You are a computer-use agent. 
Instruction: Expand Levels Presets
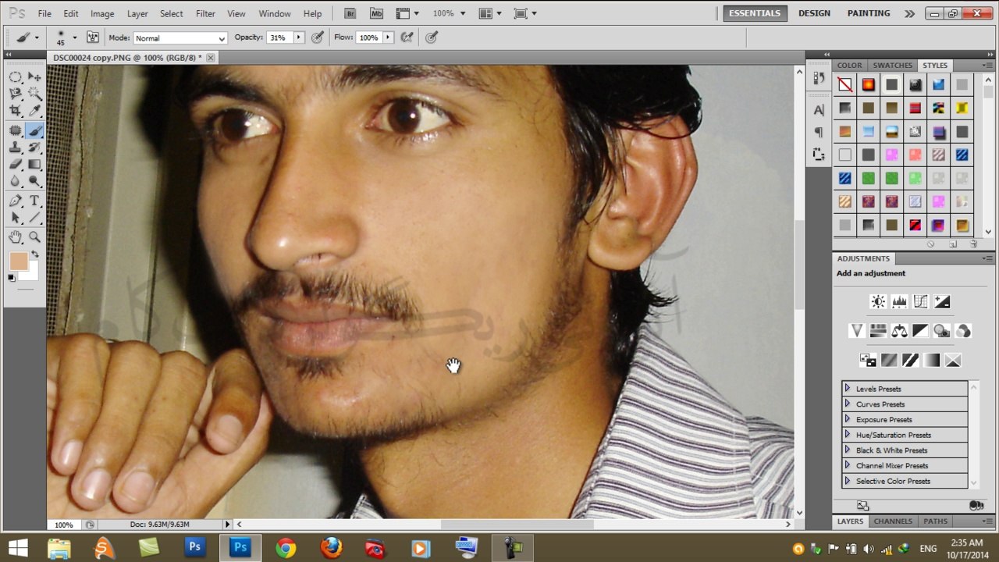coord(847,389)
